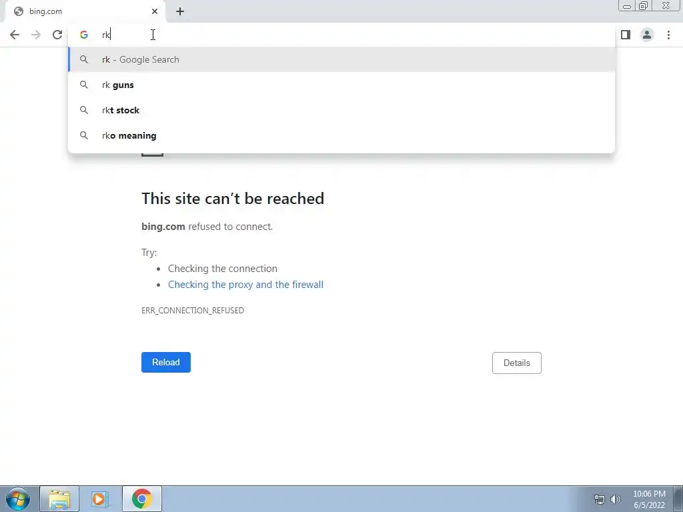Click the Google logo in the address bar
The image size is (683, 512).
point(83,35)
